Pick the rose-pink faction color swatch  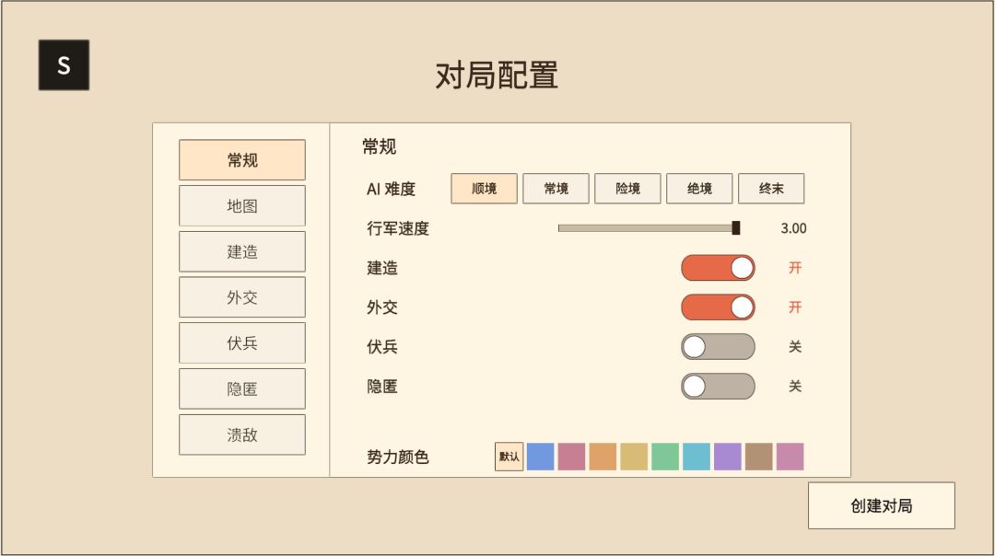pos(571,457)
